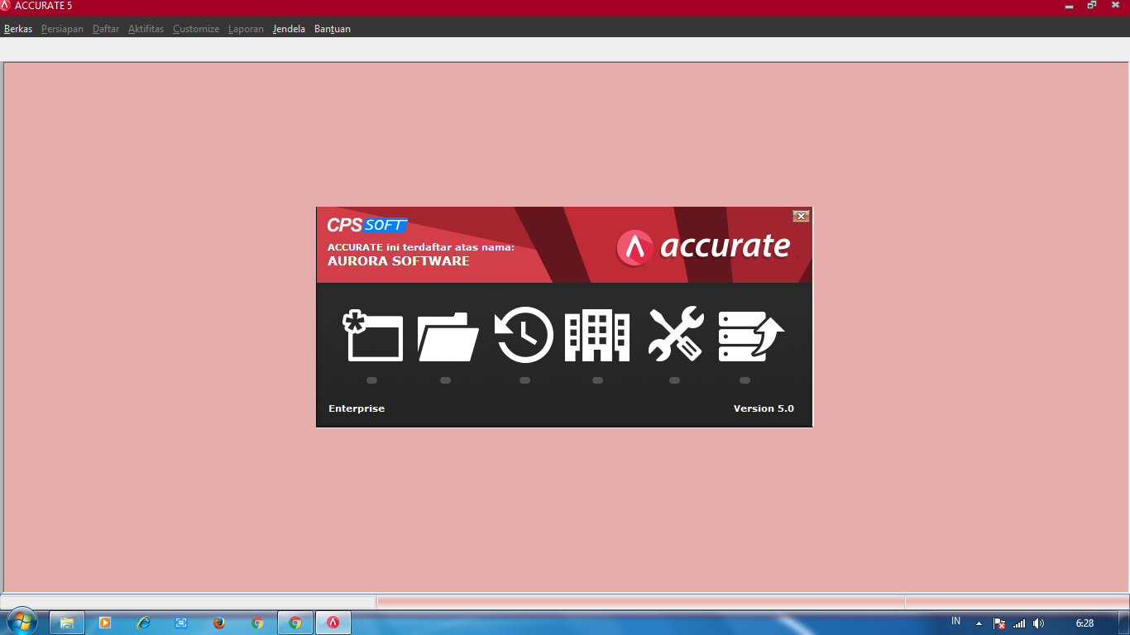Close the Accurate welcome dialog

pos(800,216)
